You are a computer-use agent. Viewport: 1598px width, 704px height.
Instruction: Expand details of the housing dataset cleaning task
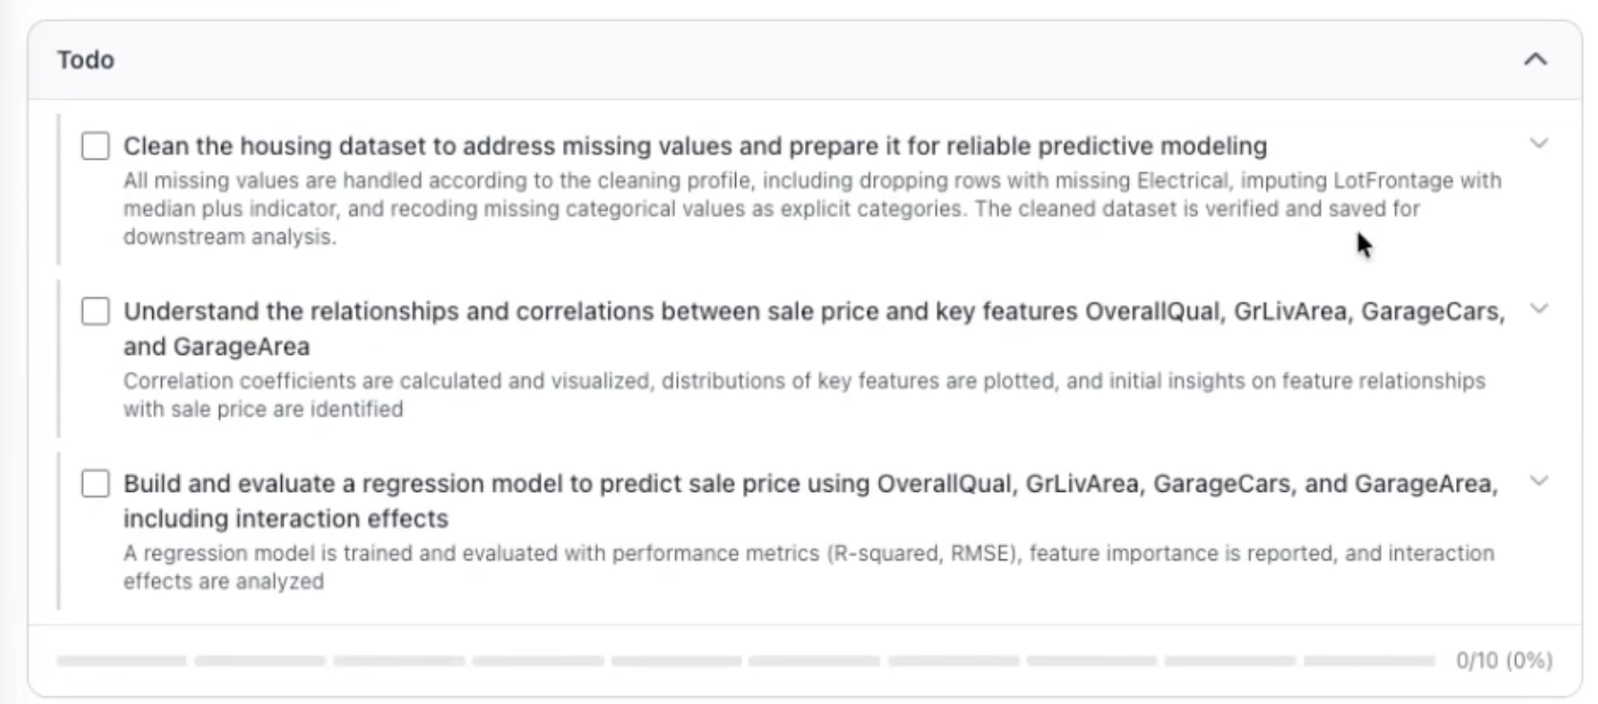1539,144
